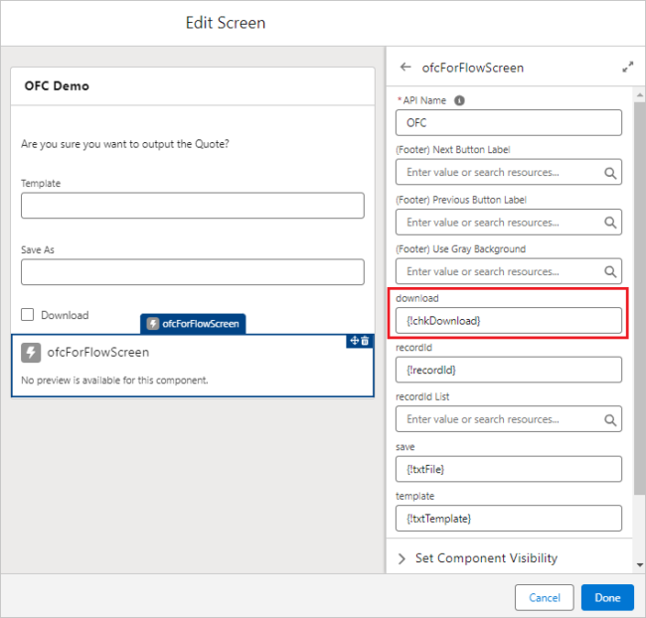
Task: Expand the properties panel with the expand icon
Action: (x=627, y=67)
